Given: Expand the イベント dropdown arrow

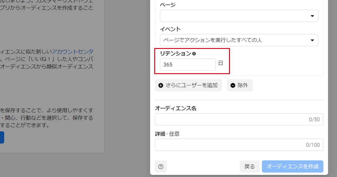Looking at the screenshot, I should tap(312, 40).
